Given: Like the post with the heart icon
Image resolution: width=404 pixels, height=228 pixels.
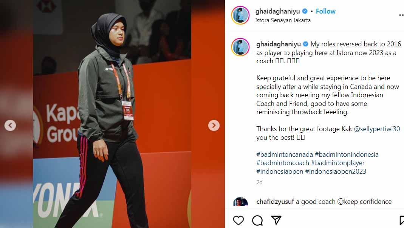Looking at the screenshot, I should (238, 220).
